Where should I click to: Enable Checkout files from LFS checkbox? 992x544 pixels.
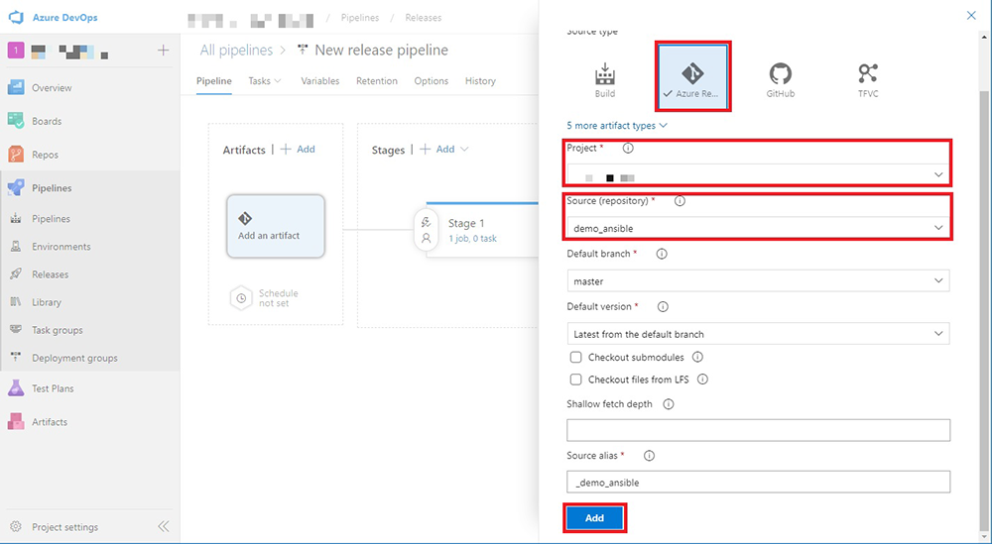(x=575, y=380)
